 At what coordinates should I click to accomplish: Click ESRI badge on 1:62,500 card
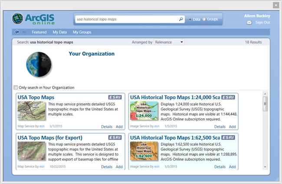click(x=228, y=137)
